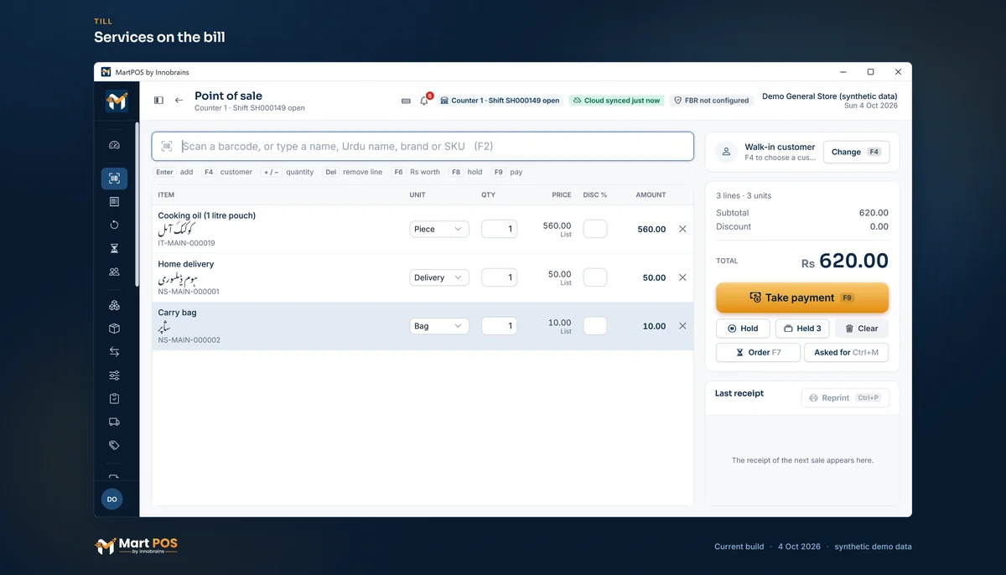Open the clipboard check icon in sidebar
This screenshot has width=1006, height=575.
(x=114, y=399)
